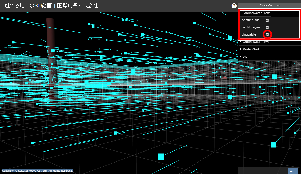Click the page title '触れる地下水3D動画'
Screen dimensions: 301x174
point(28,6)
